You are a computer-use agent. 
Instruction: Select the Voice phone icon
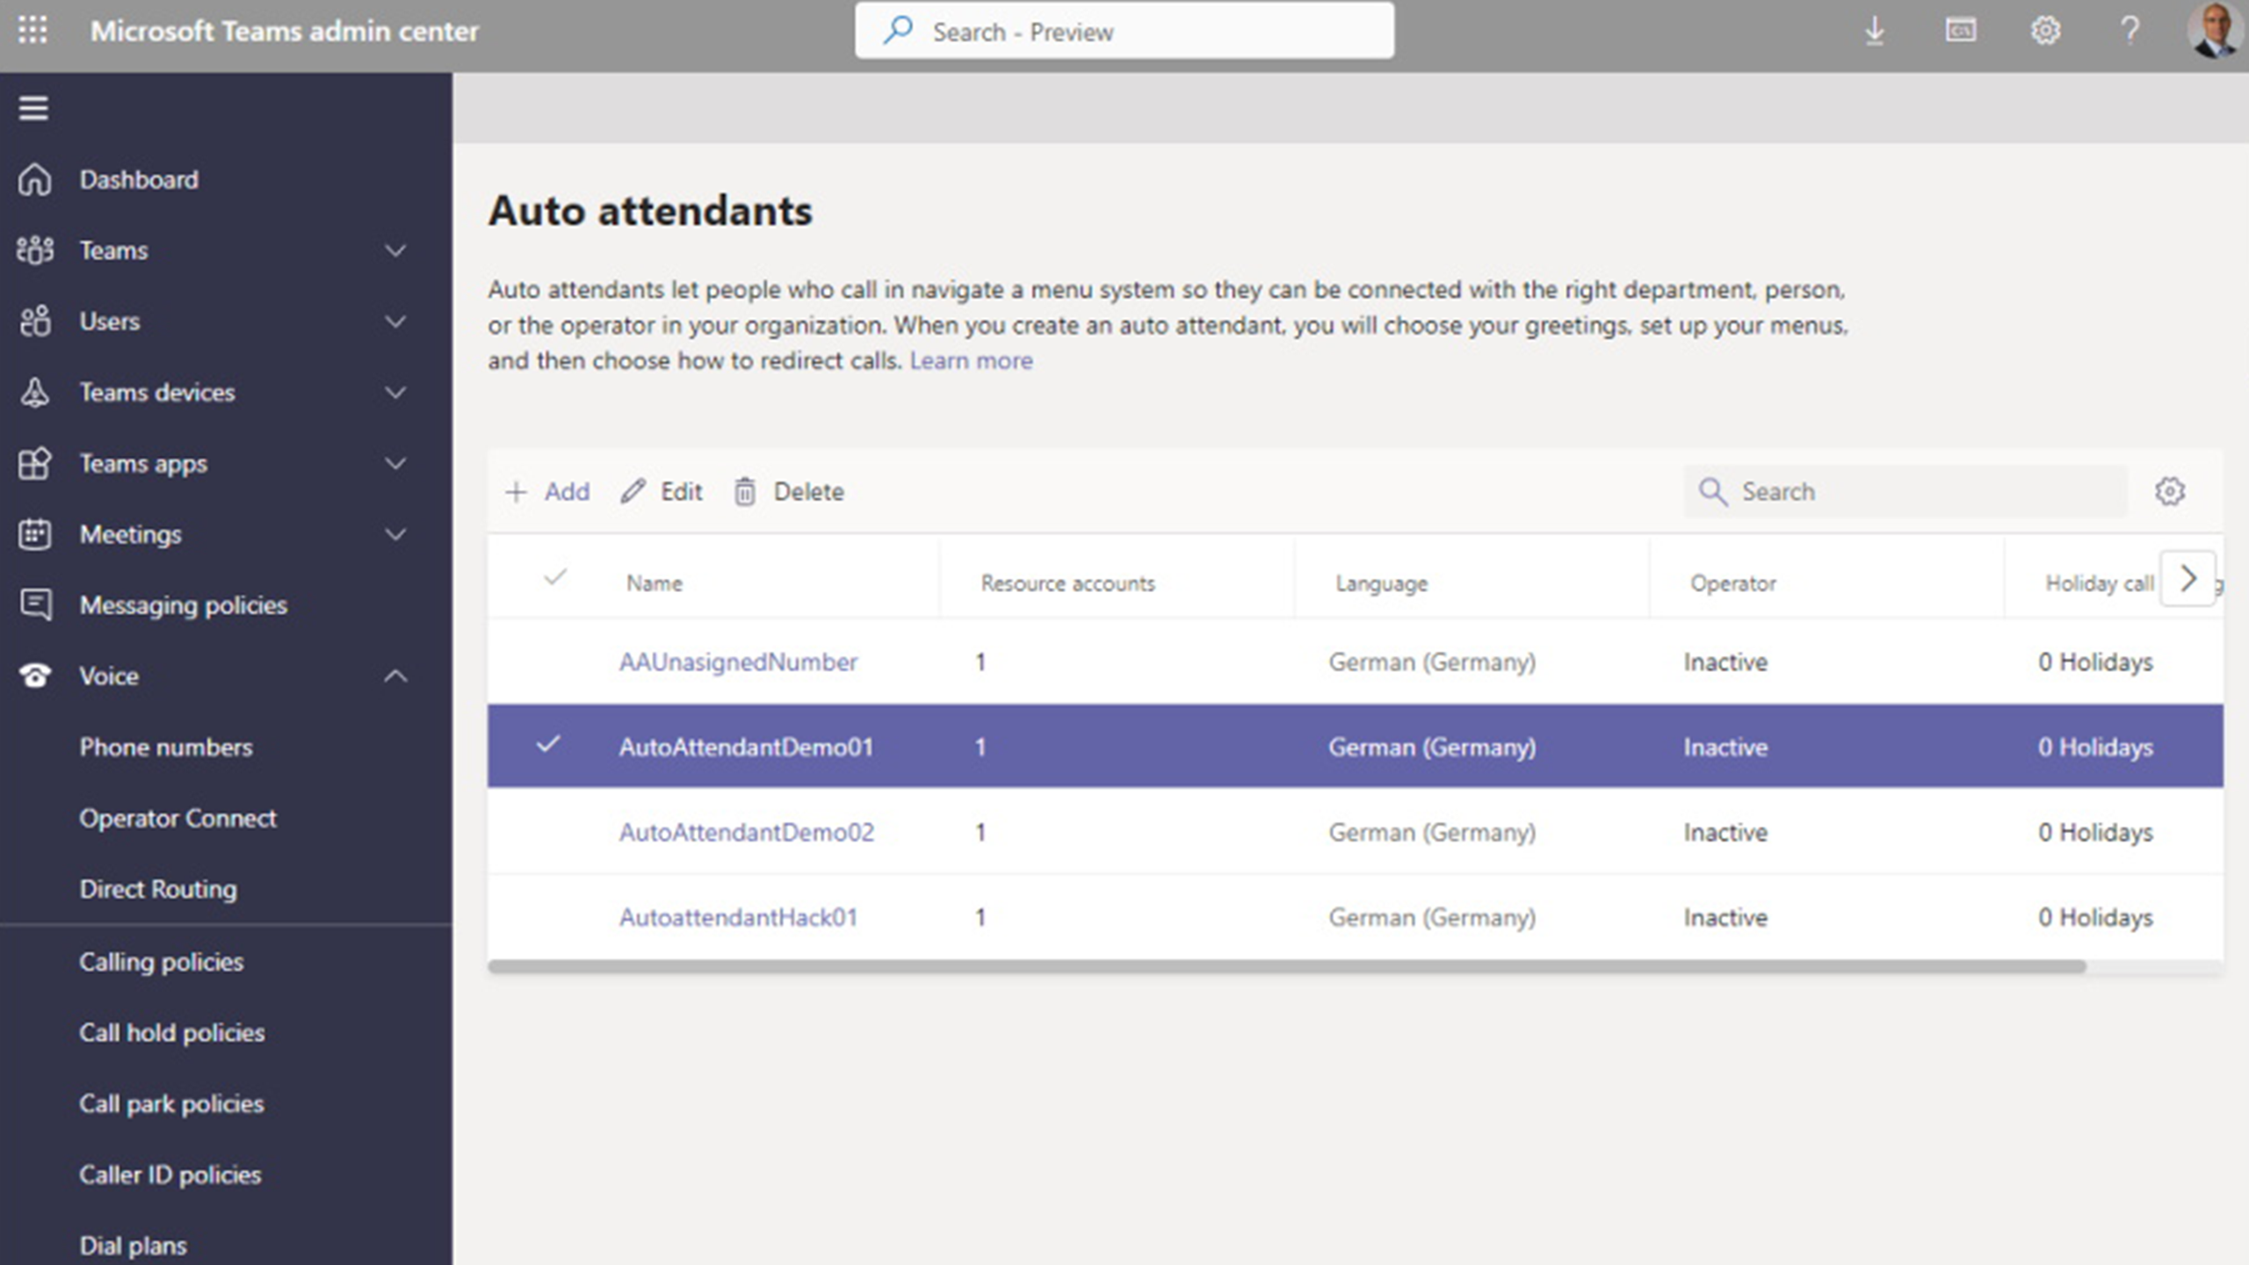click(35, 676)
